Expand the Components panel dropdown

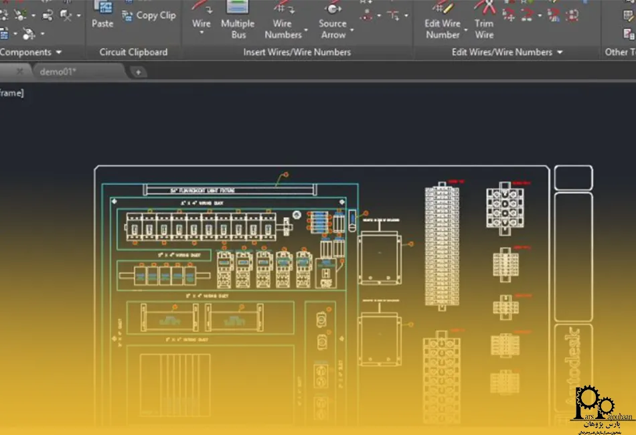(58, 52)
